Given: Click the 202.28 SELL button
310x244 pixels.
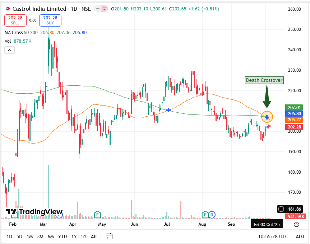Looking at the screenshot, I should tap(15, 20).
